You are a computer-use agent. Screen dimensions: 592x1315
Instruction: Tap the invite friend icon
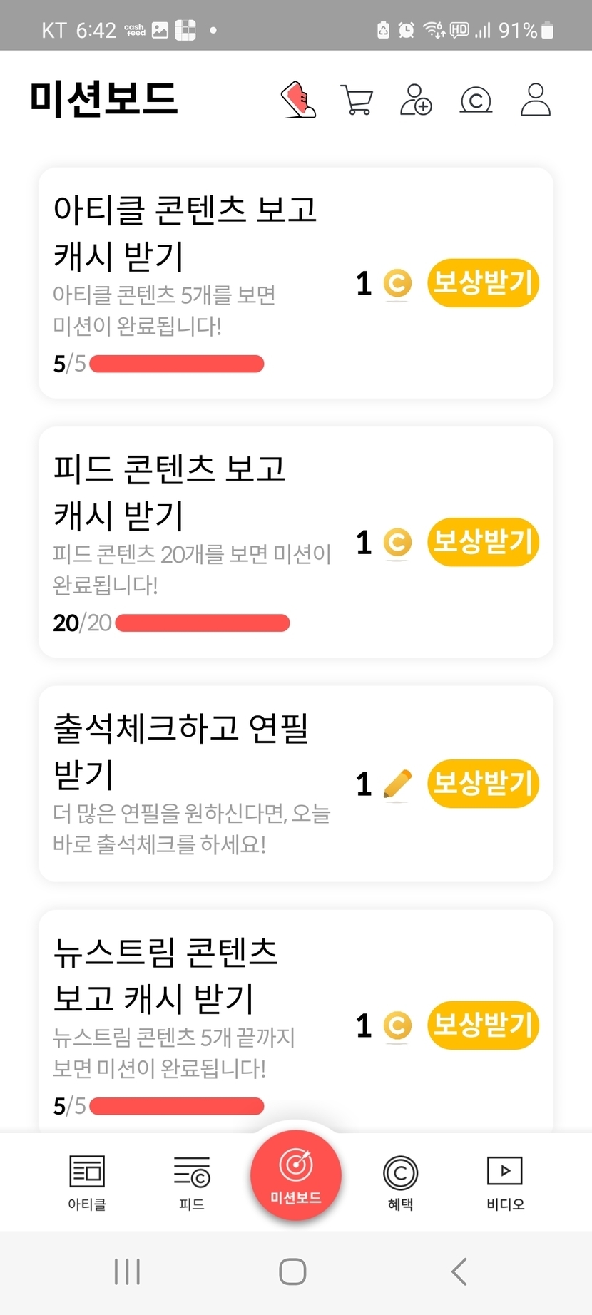click(416, 100)
